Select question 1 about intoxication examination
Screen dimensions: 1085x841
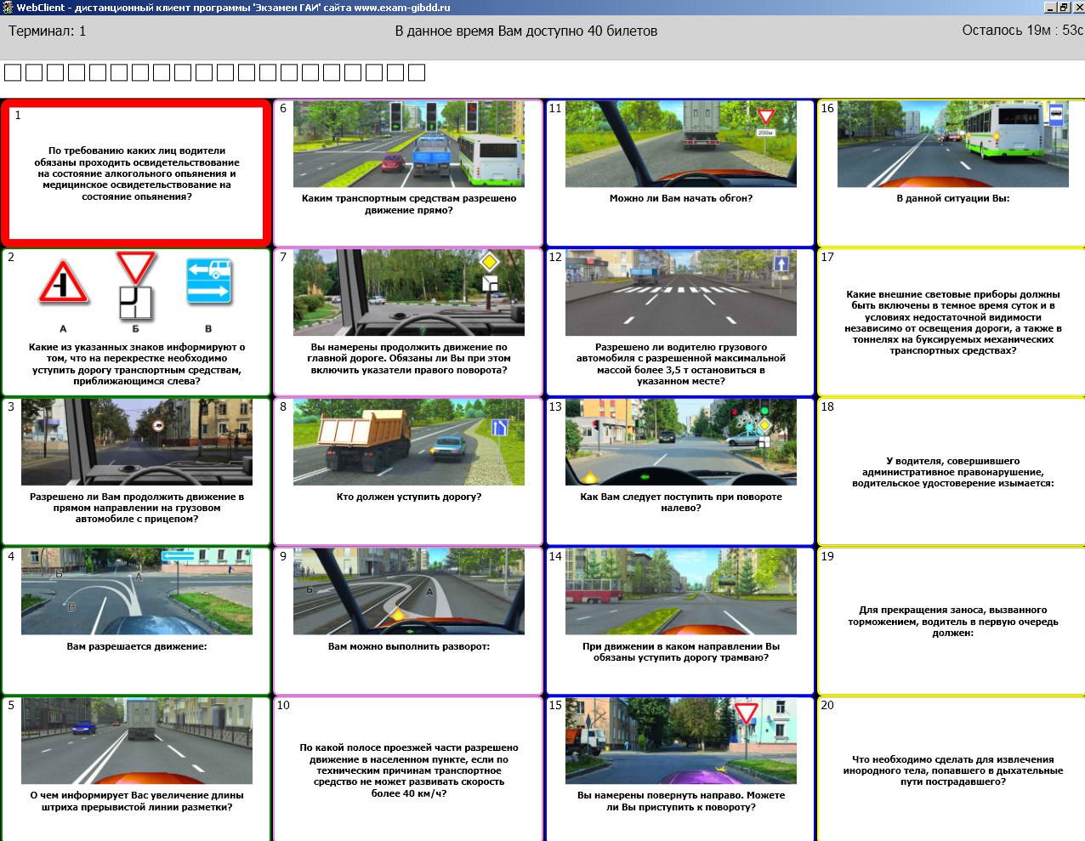pos(136,173)
